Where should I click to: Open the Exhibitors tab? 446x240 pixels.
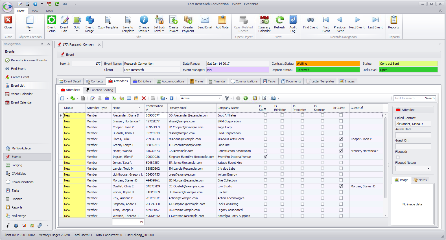click(142, 81)
